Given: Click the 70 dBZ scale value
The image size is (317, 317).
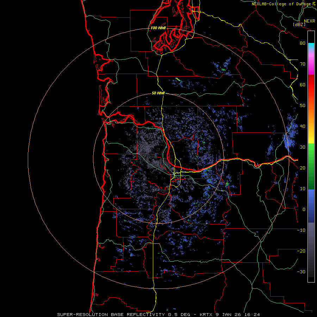Looking at the screenshot, I should click(303, 64).
